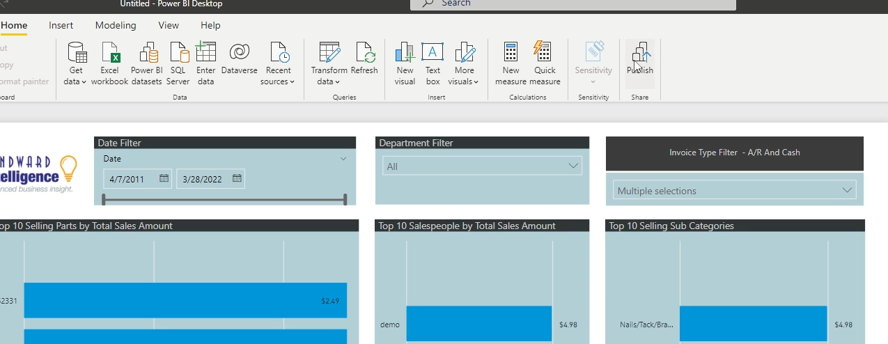Open Dataverse connector
888x344 pixels.
[x=240, y=58]
